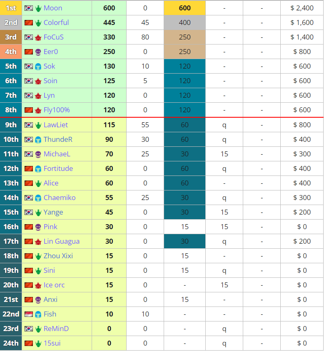Click the Orc race icon beside Ice orc
Image resolution: width=324 pixels, height=351 pixels.
pyautogui.click(x=38, y=285)
